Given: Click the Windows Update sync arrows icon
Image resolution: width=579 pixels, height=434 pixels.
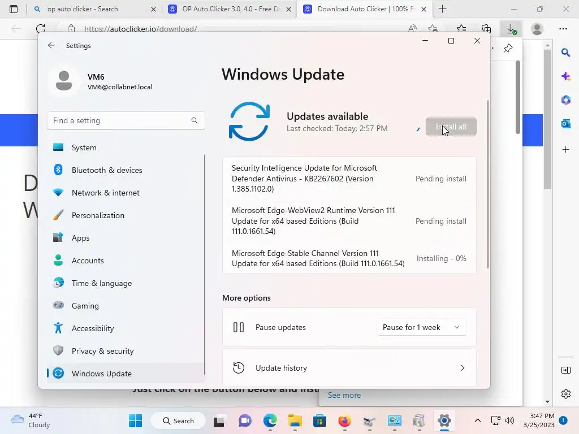Looking at the screenshot, I should [x=249, y=121].
